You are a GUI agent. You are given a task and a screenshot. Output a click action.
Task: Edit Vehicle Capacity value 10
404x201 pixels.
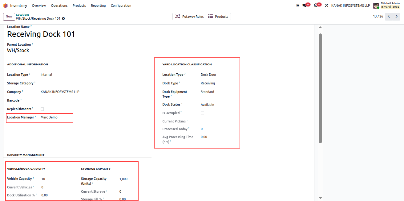(43, 179)
